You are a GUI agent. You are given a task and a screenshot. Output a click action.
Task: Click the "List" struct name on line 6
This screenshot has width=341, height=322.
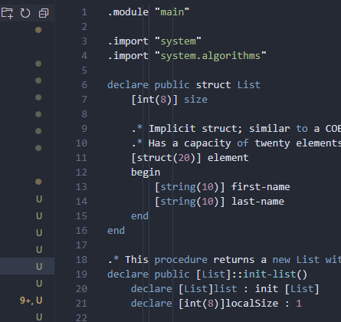pos(249,85)
